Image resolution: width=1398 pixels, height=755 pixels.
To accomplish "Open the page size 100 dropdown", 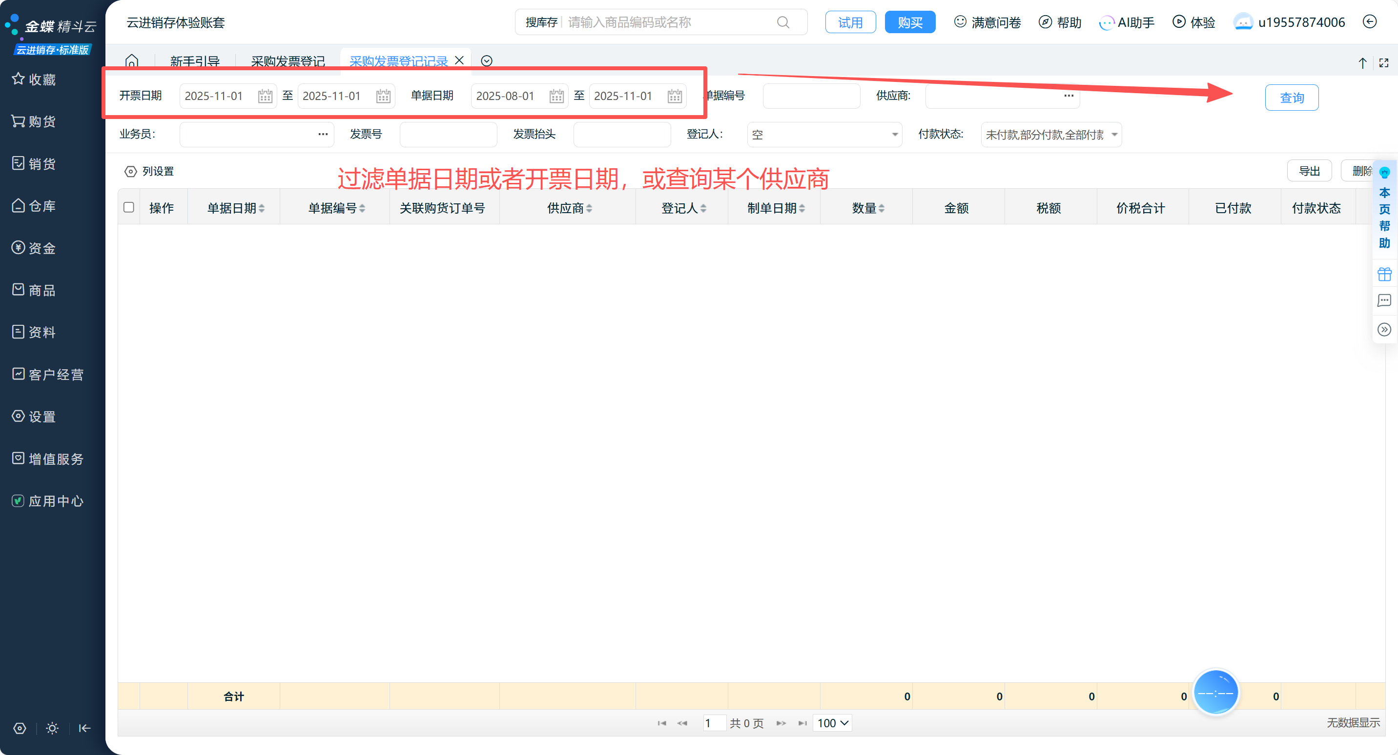I will click(x=832, y=722).
